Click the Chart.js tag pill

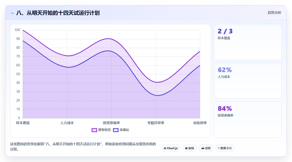tap(171, 148)
